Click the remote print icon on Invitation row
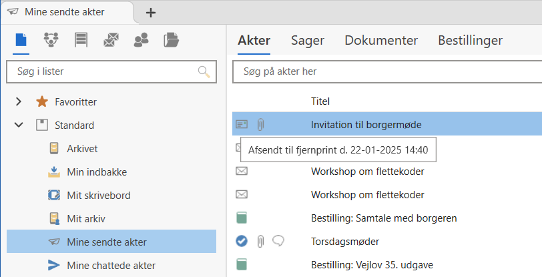 tap(242, 124)
